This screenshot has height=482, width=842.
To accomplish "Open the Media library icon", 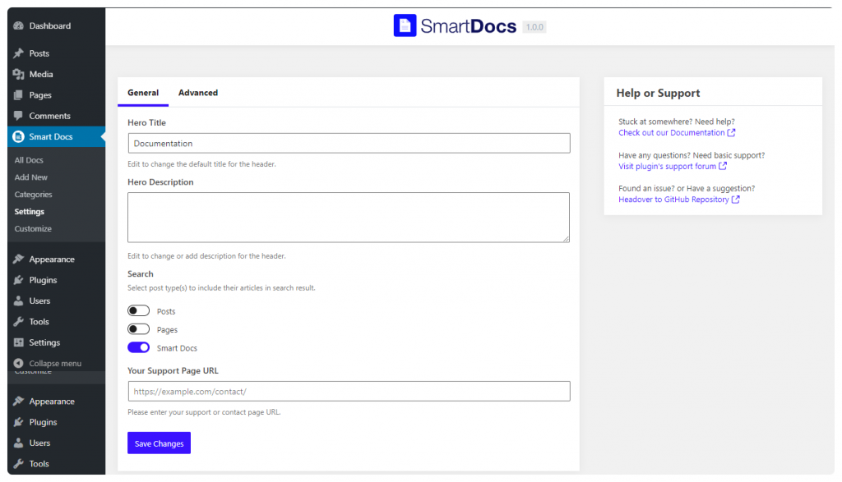I will [19, 74].
